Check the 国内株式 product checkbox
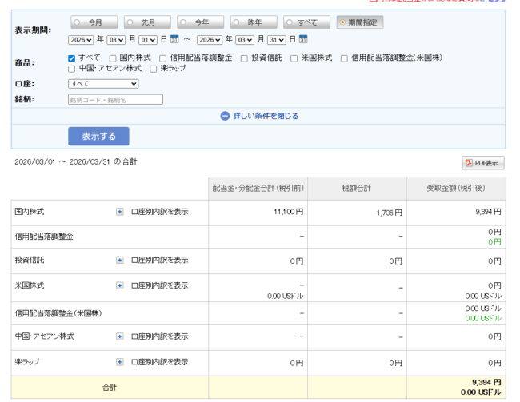Viewport: 520px width, 402px height. pyautogui.click(x=113, y=58)
